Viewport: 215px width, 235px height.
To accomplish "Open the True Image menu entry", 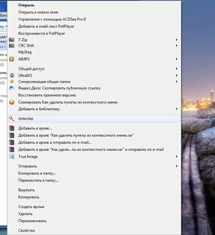I will 94,157.
